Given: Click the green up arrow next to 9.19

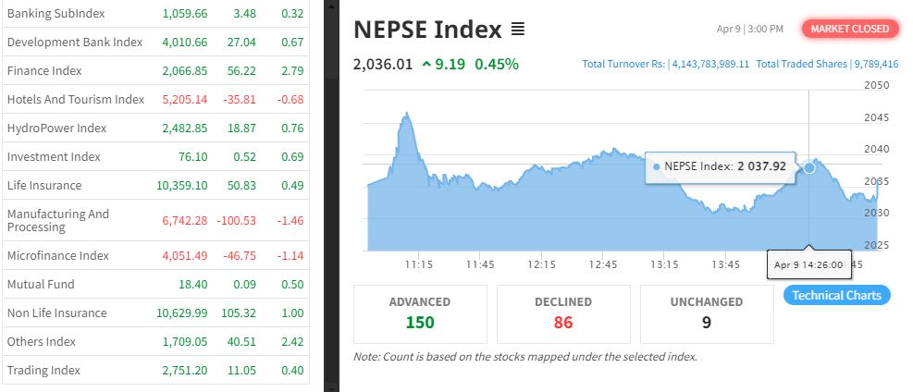Looking at the screenshot, I should [x=426, y=64].
